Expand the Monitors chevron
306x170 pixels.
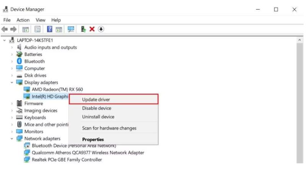pos(12,132)
